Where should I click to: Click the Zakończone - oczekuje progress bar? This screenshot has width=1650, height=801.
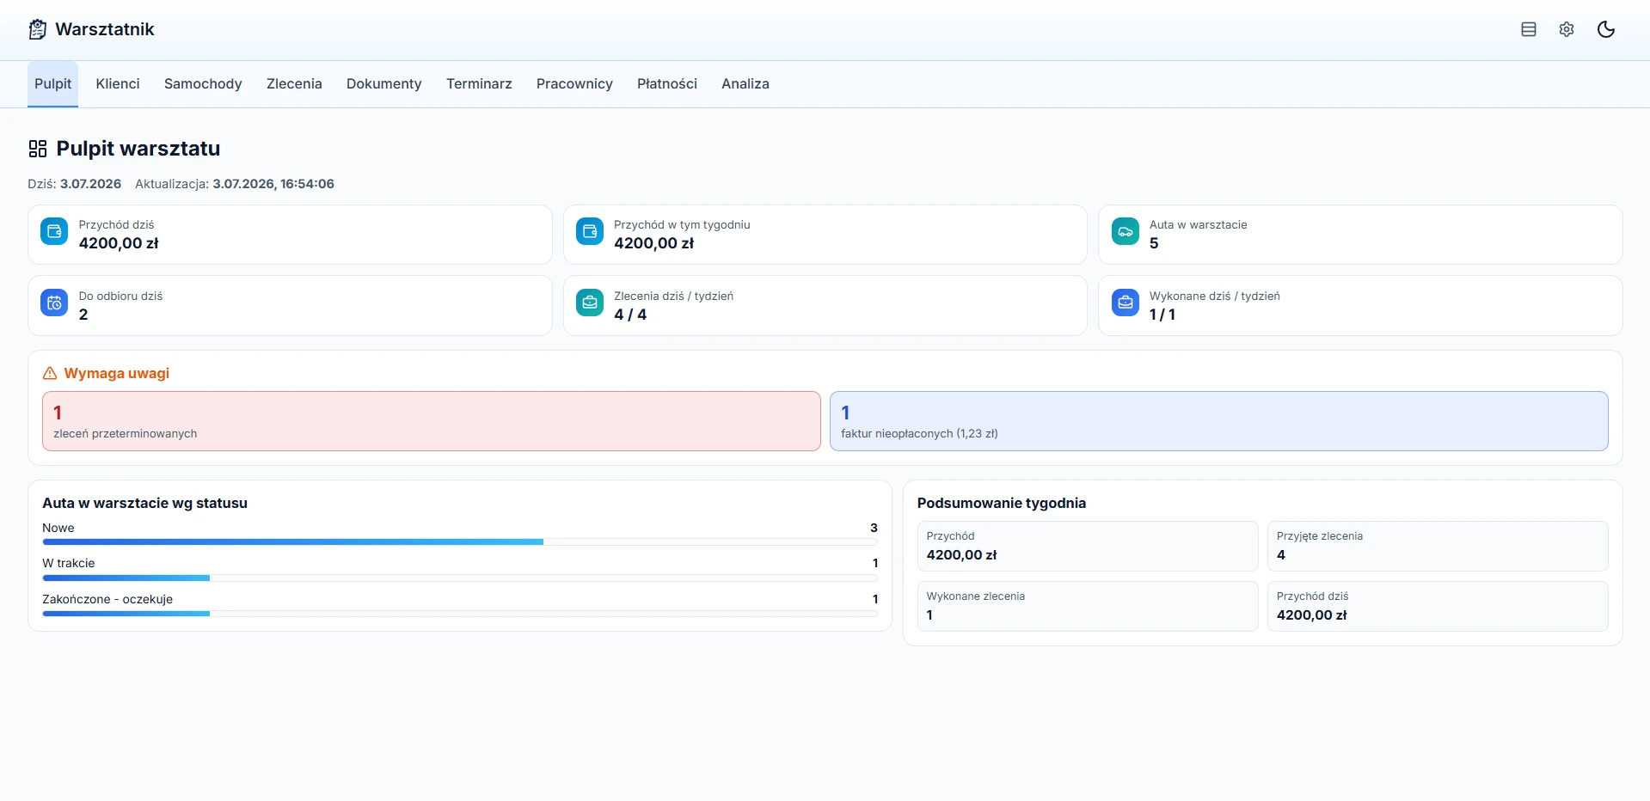pos(460,614)
